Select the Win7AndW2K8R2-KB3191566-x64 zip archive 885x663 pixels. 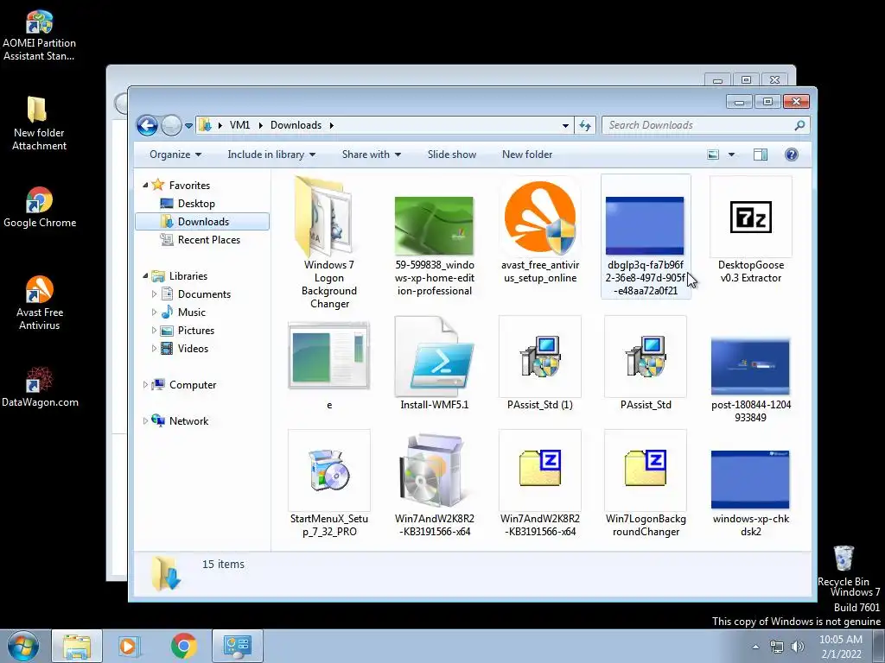pos(540,483)
